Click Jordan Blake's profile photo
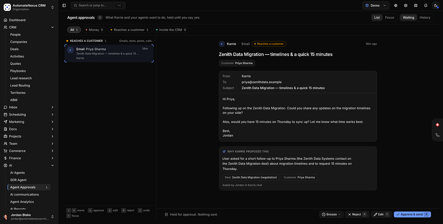 click(x=6, y=217)
